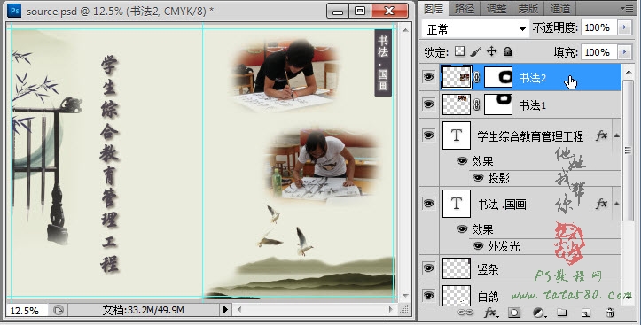The width and height of the screenshot is (641, 325).
Task: Add a layer style via fx button
Action: [x=489, y=313]
